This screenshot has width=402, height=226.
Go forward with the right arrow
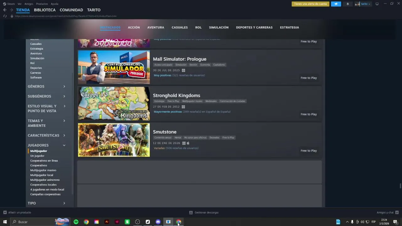pos(11,10)
